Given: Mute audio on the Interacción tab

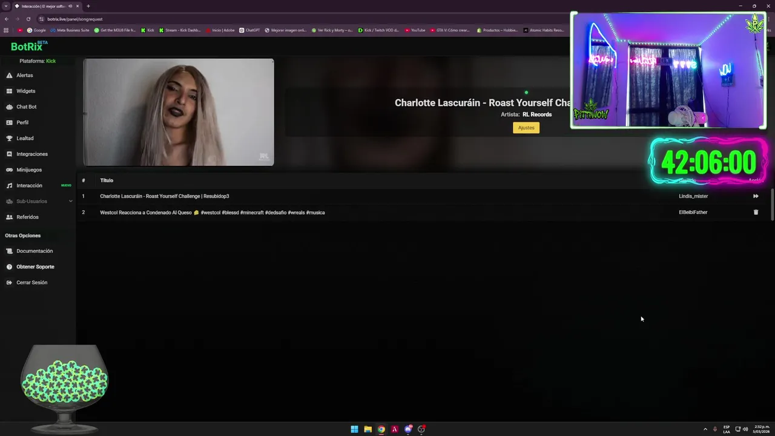Looking at the screenshot, I should [x=70, y=6].
